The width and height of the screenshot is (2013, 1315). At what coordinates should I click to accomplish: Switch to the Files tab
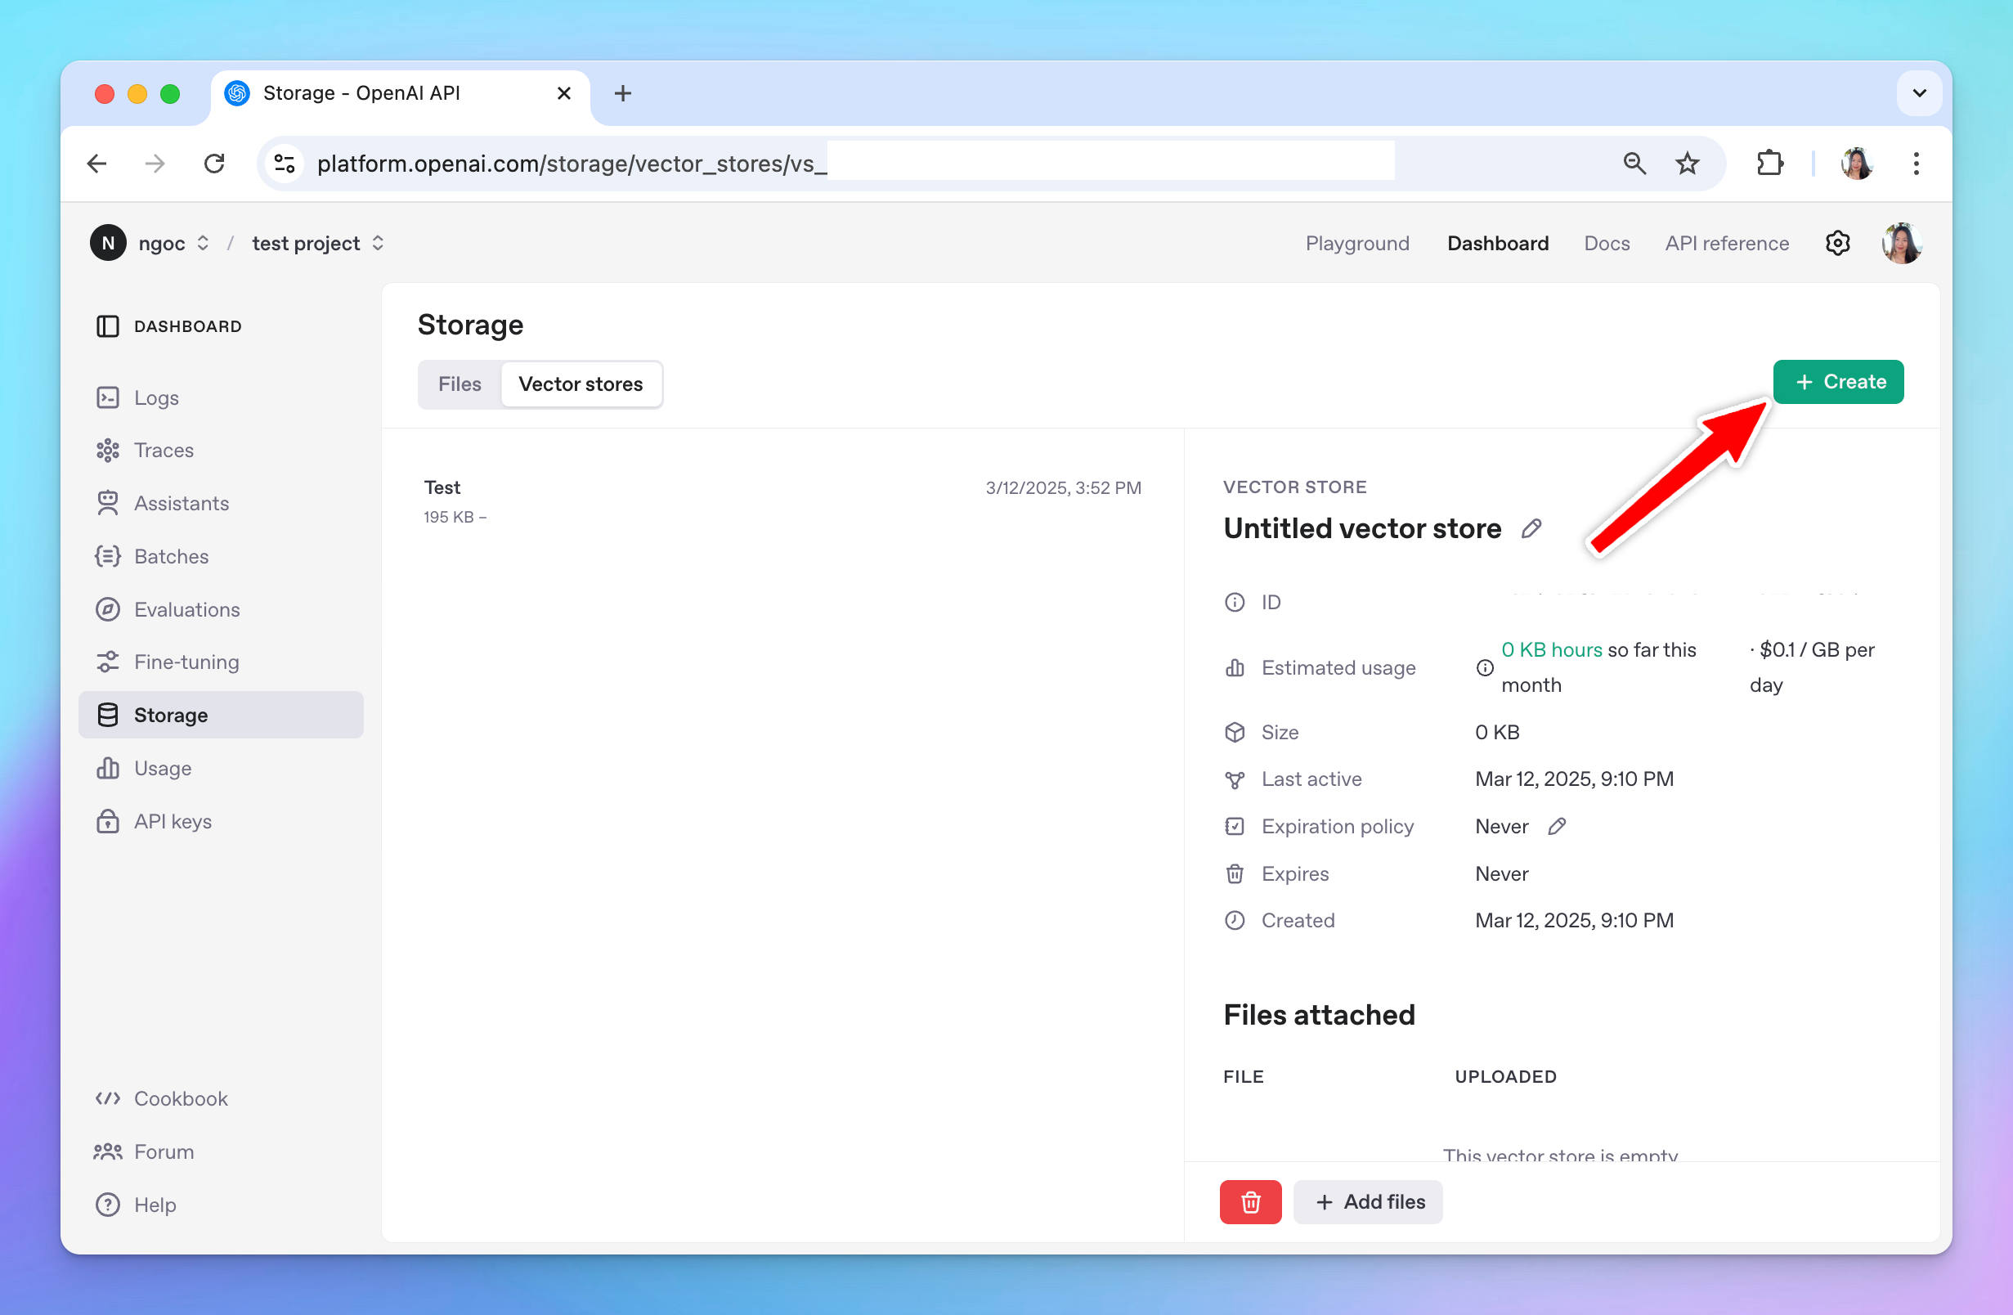tap(460, 384)
